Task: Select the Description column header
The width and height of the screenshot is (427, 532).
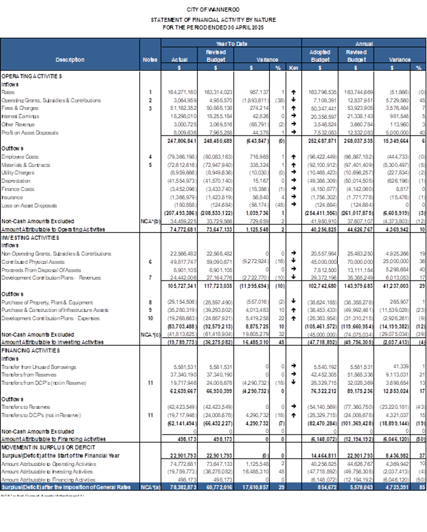Action: (x=70, y=60)
